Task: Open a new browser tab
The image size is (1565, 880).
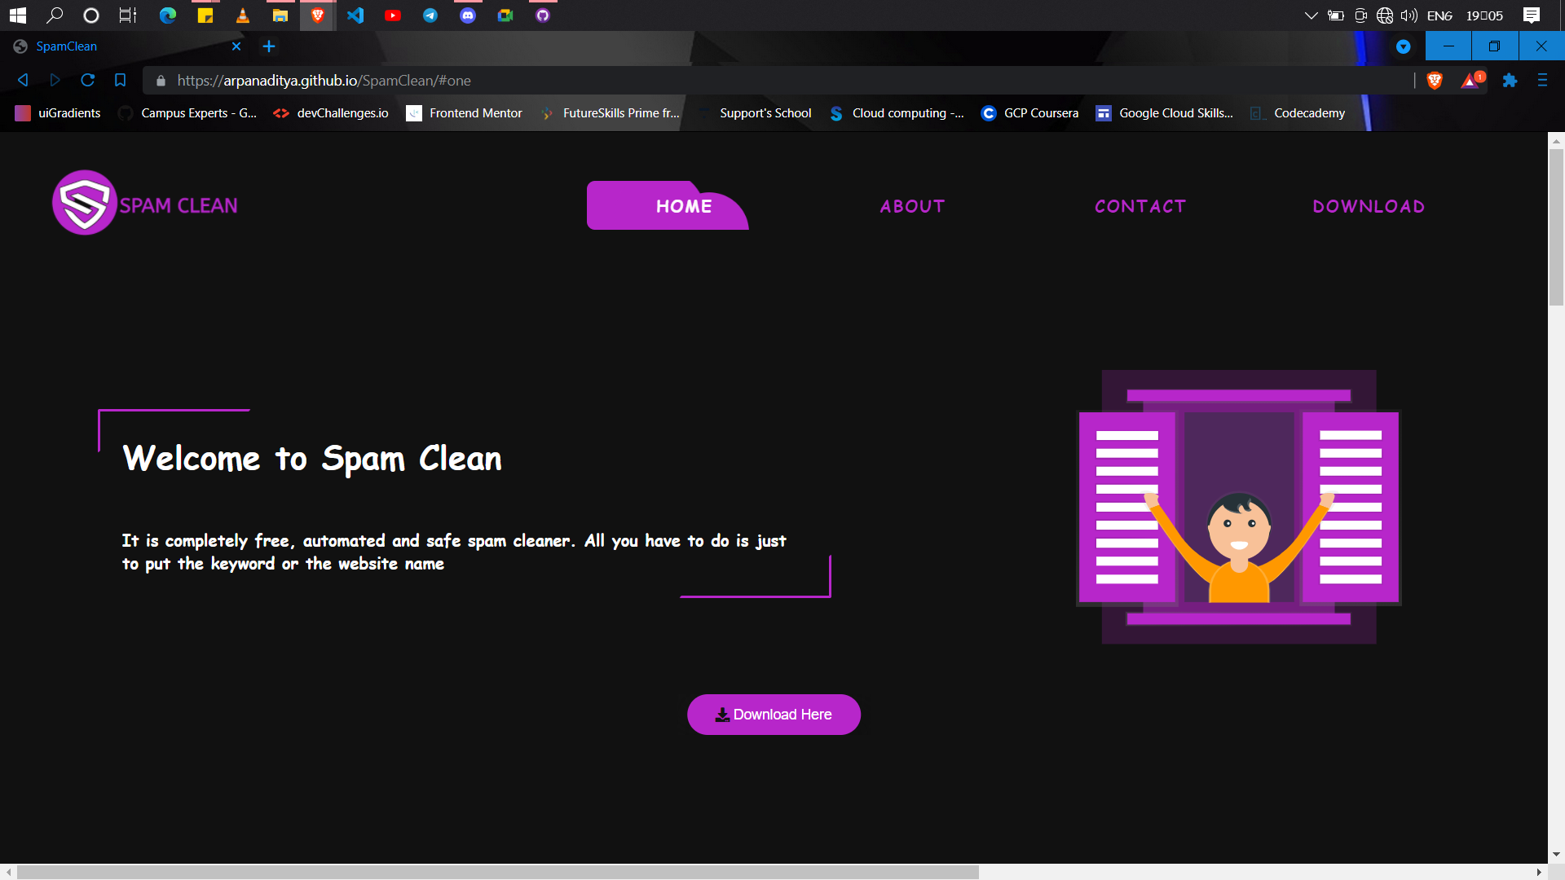Action: [269, 46]
